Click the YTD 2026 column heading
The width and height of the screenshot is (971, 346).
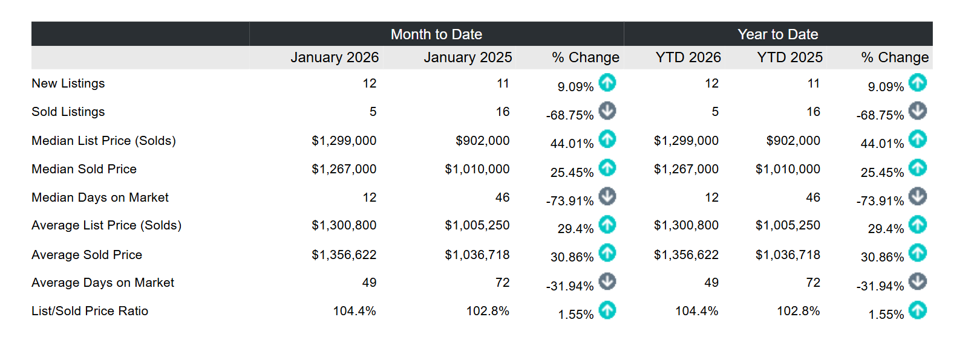[x=688, y=57]
